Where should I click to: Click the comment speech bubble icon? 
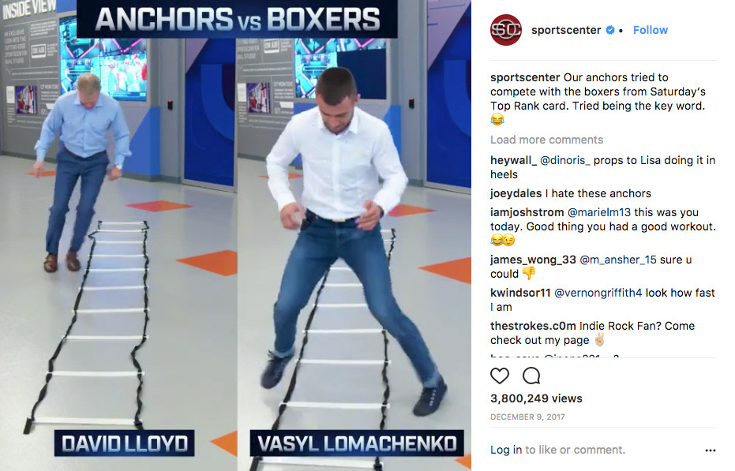click(x=531, y=376)
